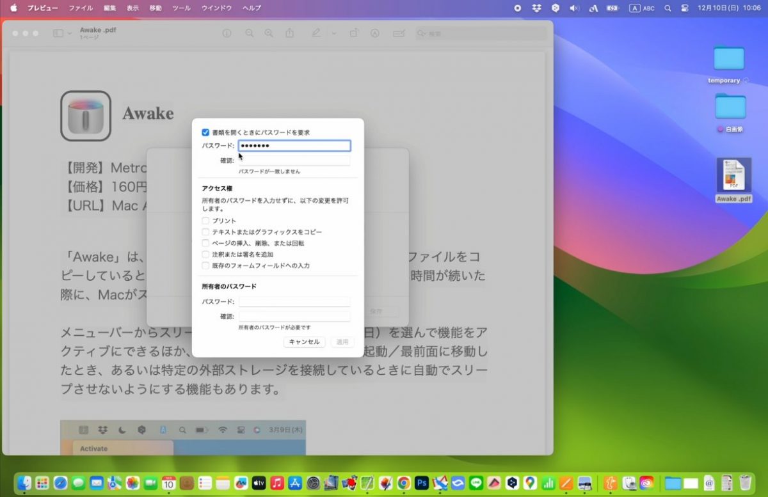Open the ヘルプ menu
This screenshot has width=768, height=497.
(x=252, y=8)
